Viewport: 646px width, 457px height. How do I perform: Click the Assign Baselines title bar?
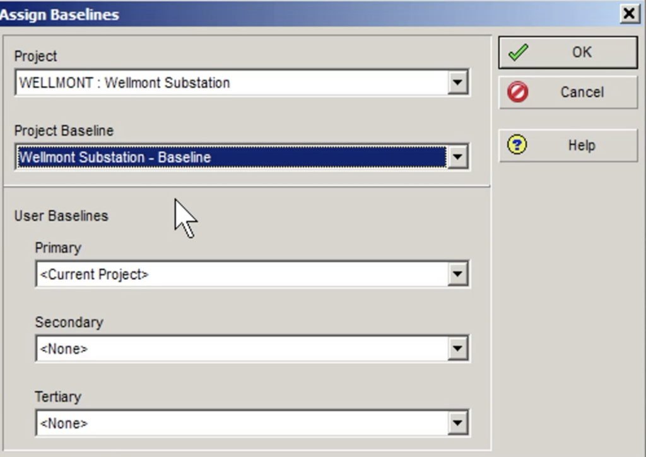(x=252, y=13)
